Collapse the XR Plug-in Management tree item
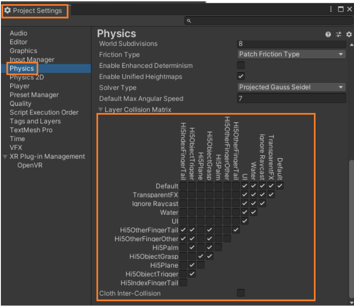 (5, 157)
